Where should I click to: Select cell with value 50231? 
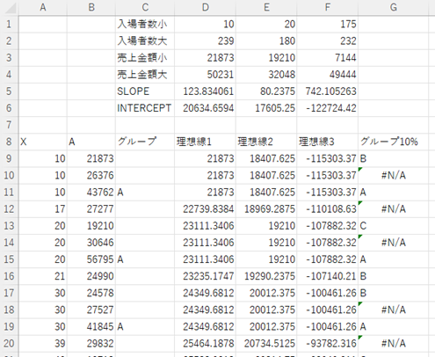[205, 75]
